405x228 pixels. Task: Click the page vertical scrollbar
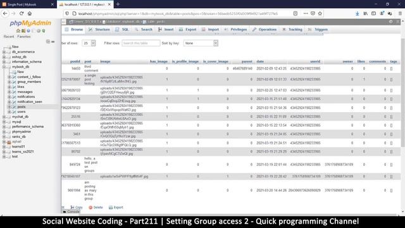(402, 93)
